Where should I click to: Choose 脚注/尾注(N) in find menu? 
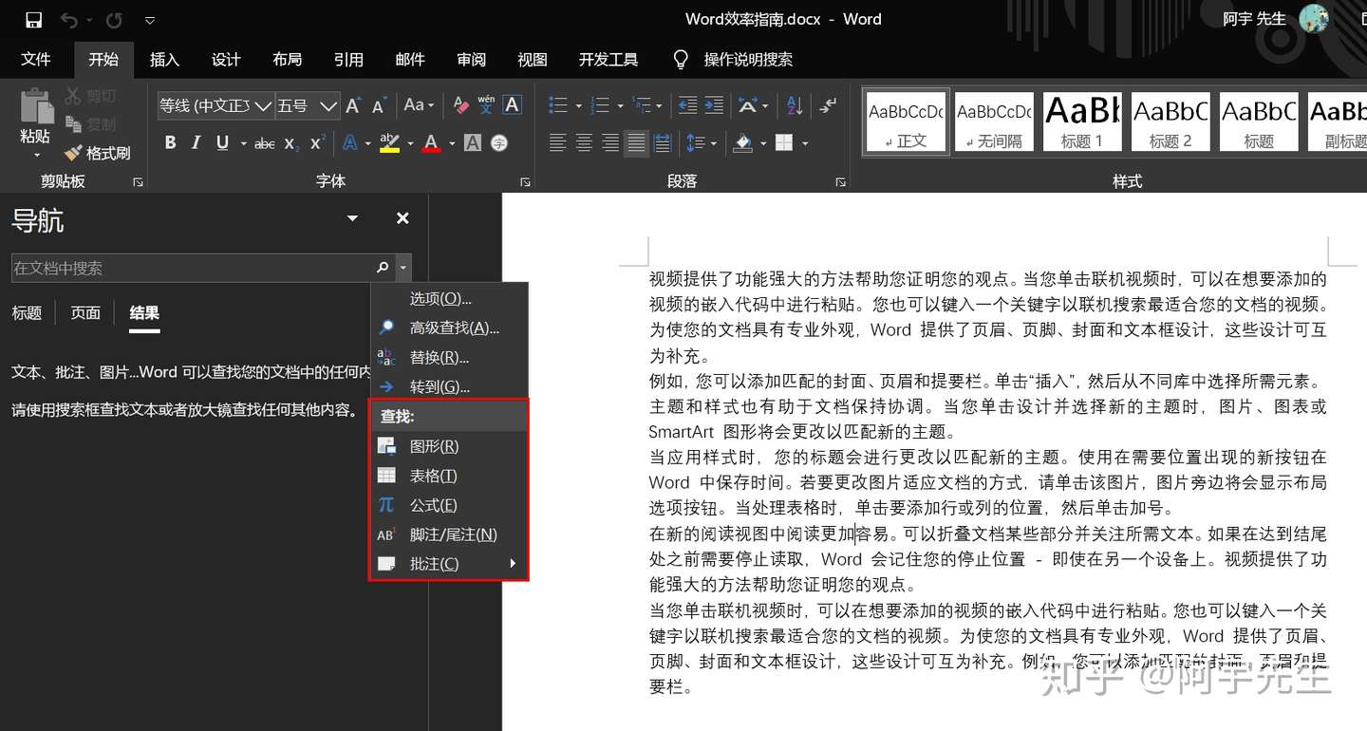(x=449, y=534)
